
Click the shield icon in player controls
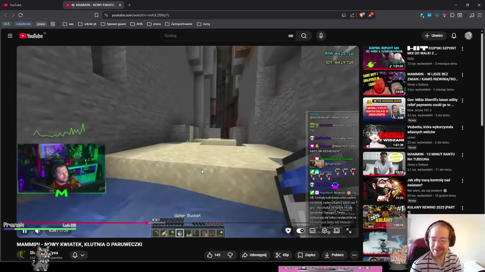pyautogui.click(x=288, y=231)
